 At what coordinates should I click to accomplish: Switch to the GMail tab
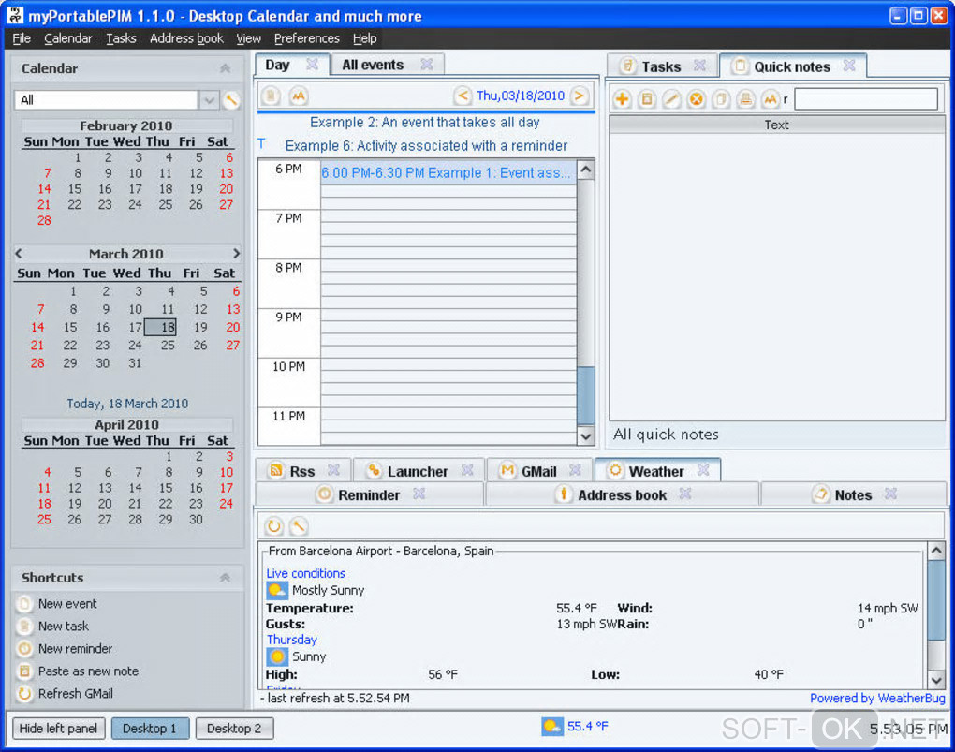(x=539, y=471)
